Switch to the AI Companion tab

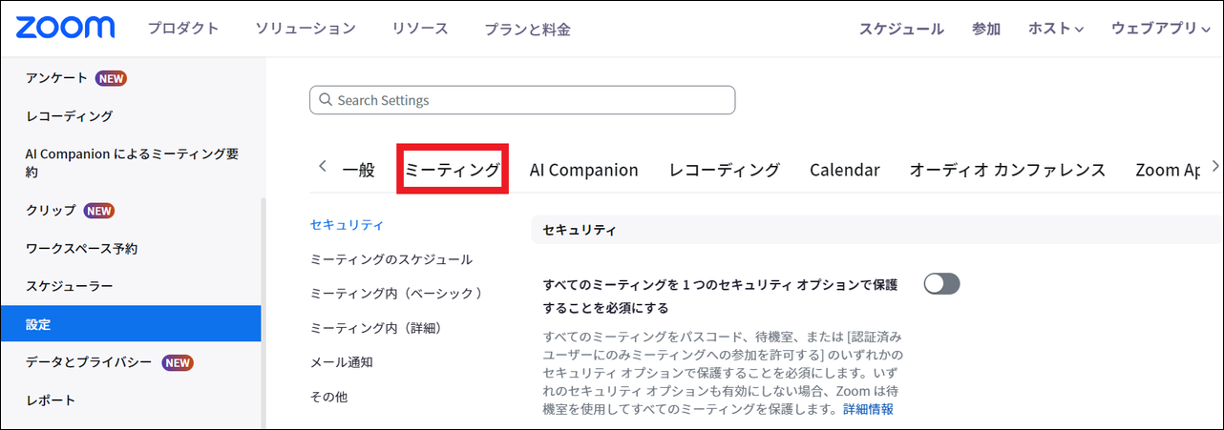tap(584, 170)
